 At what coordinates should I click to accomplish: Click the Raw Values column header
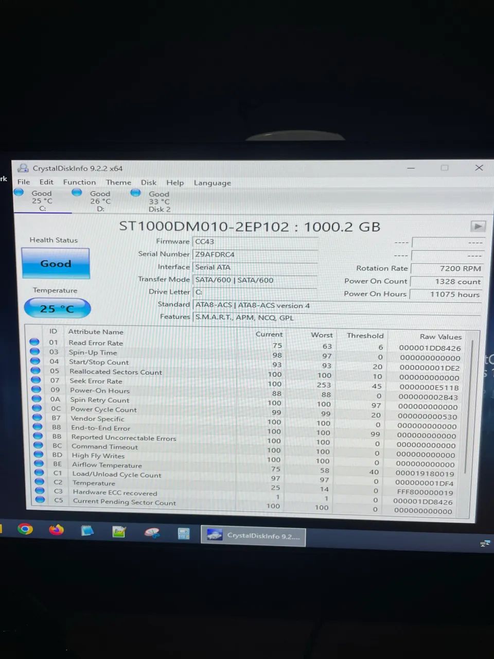tap(440, 337)
